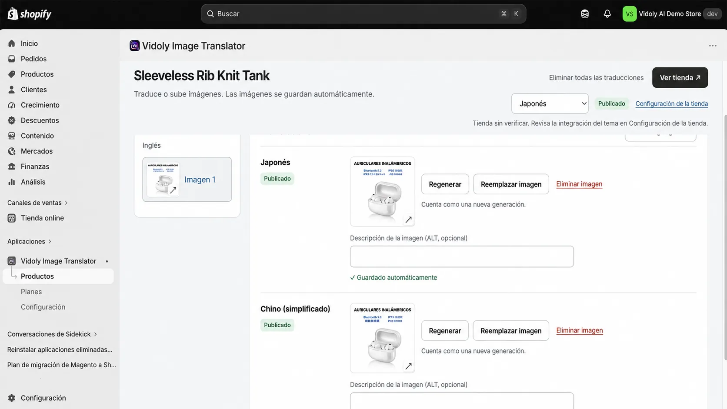Click the Contenido icon
727x409 pixels.
pos(12,136)
